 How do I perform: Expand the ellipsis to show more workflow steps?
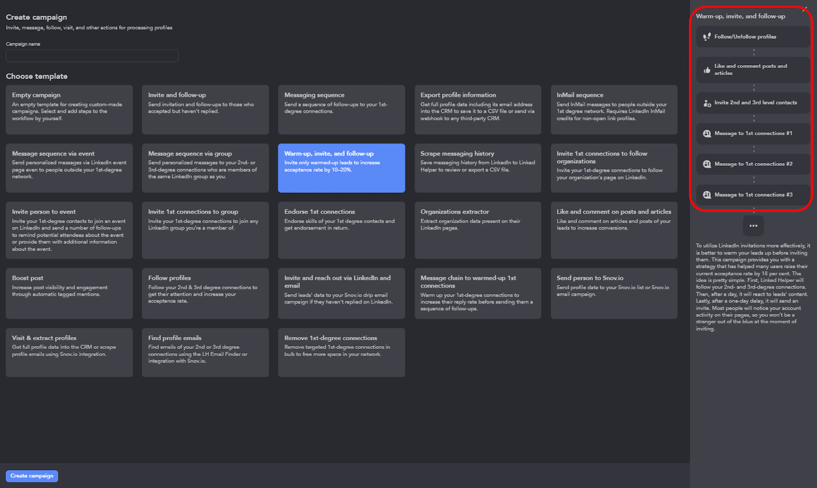[753, 225]
